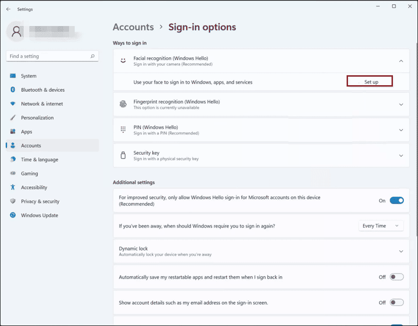
Task: Click the search magnifier icon
Action: [93, 56]
